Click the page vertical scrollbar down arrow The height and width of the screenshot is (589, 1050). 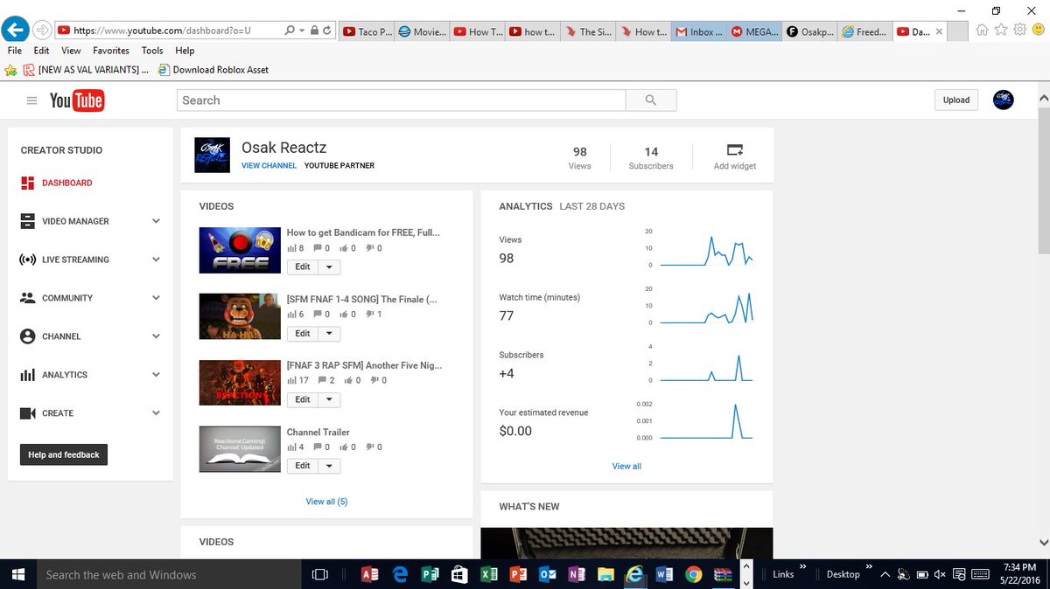tap(1042, 542)
